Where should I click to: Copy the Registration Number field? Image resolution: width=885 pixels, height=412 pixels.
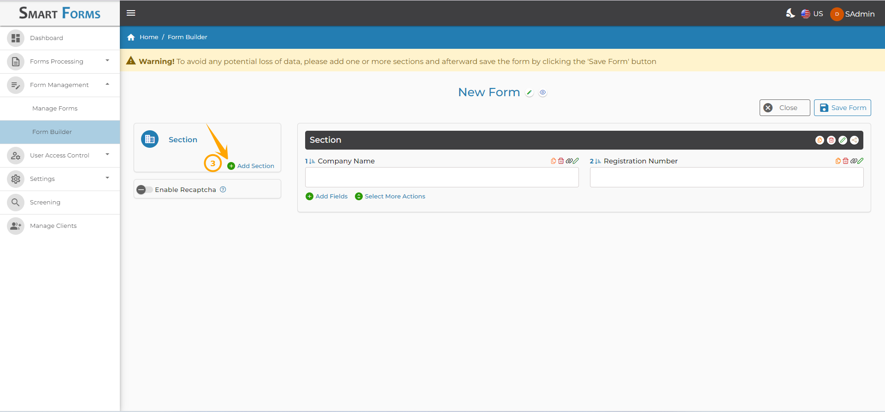(838, 161)
